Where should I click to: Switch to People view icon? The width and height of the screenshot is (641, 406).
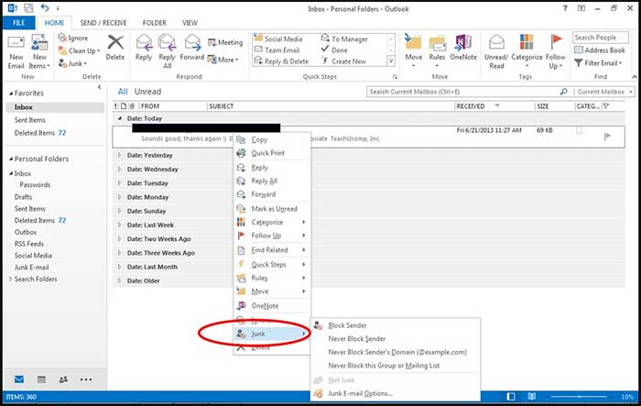63,379
